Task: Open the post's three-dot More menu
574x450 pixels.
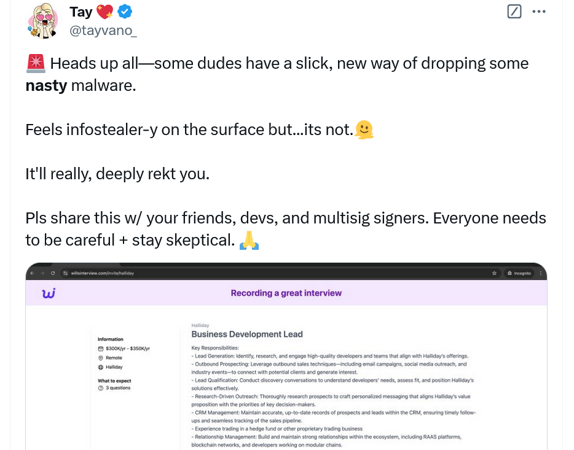Action: [538, 12]
